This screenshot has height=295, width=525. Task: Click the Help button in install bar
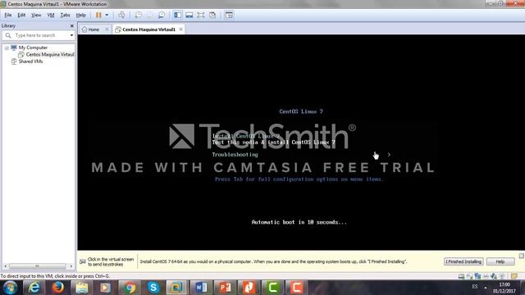coord(500,261)
